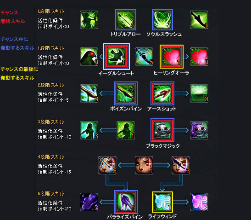This screenshot has width=251, height=220.
Task: Click the ソウルスラッシュ skill icon
Action: [x=162, y=20]
